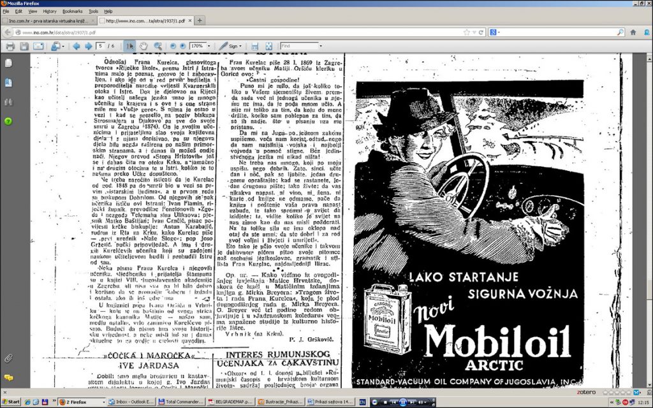Toggle the Select text cursor tool
653x408 pixels.
(130, 46)
